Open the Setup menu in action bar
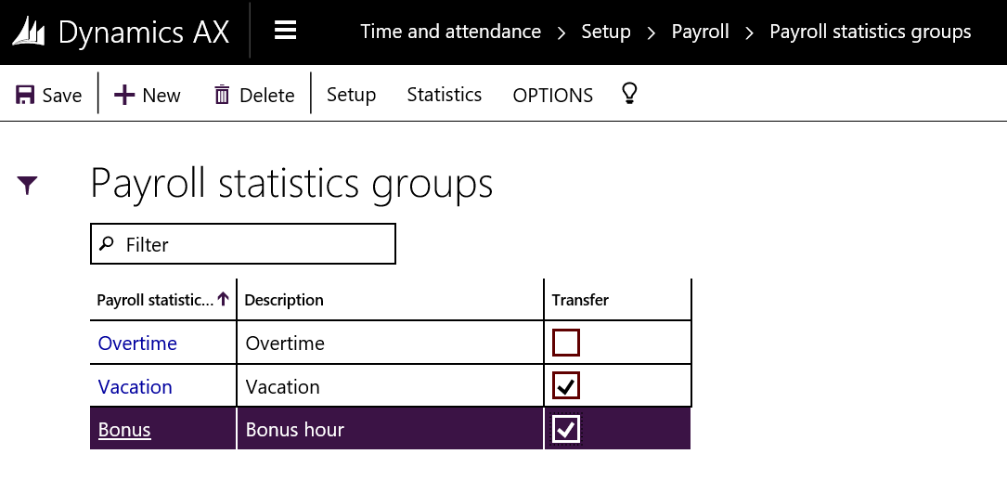Image resolution: width=1007 pixels, height=480 pixels. 351,95
